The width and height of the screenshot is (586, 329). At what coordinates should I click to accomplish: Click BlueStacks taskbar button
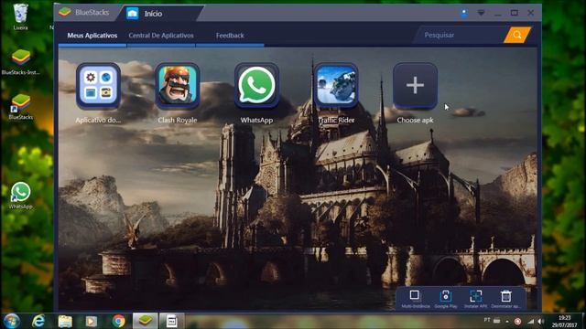point(145,321)
